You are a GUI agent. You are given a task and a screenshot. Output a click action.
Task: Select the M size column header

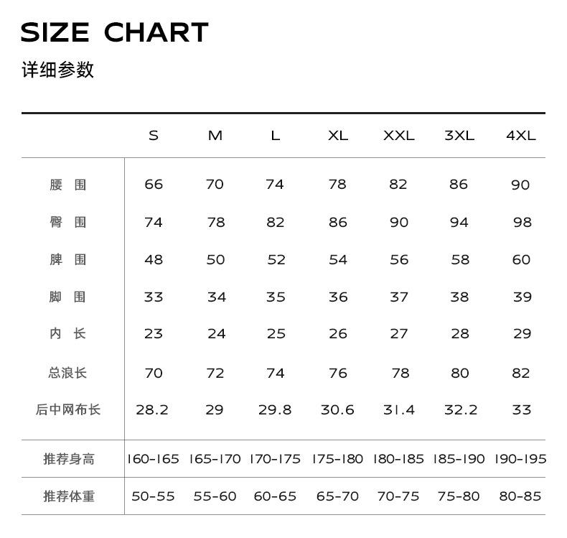click(215, 136)
